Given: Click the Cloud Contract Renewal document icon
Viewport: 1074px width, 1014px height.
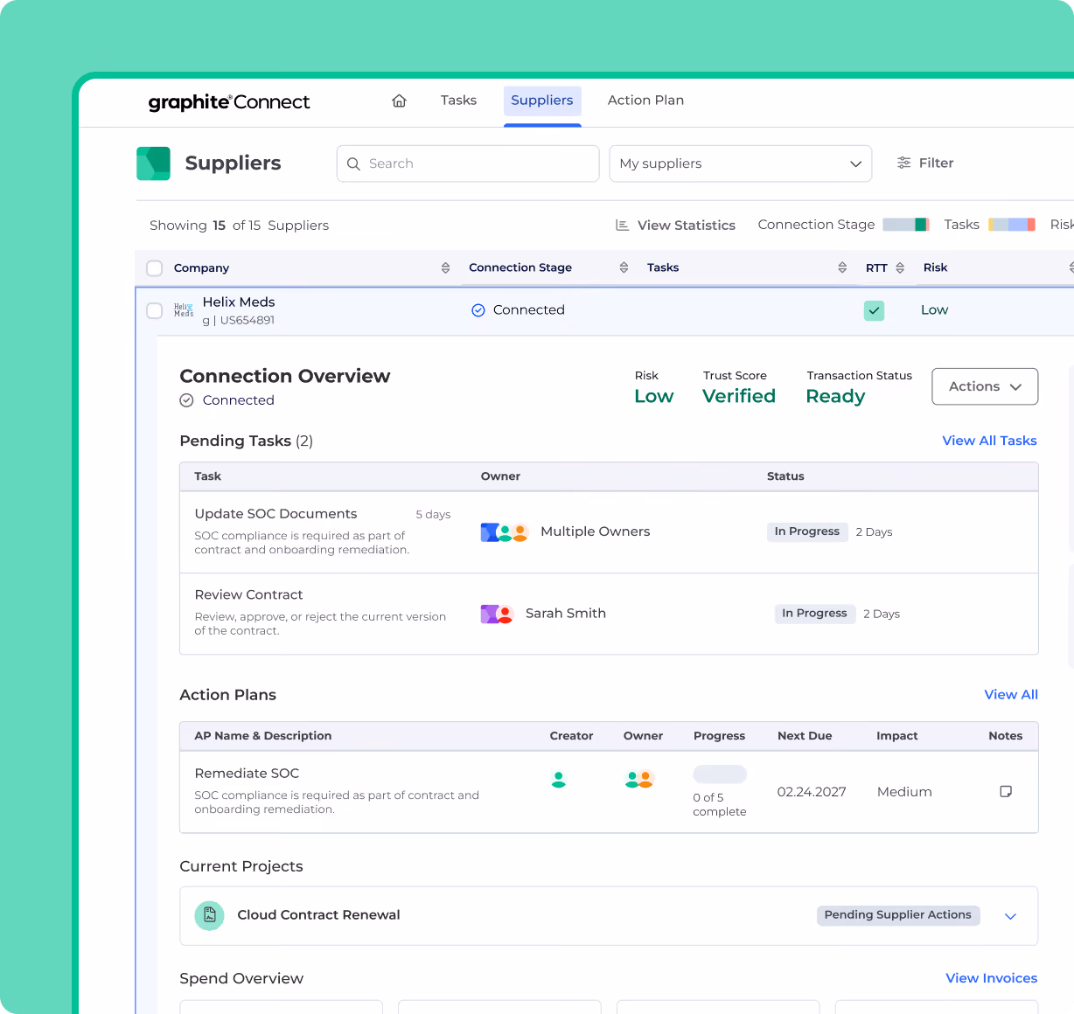Looking at the screenshot, I should (x=209, y=915).
